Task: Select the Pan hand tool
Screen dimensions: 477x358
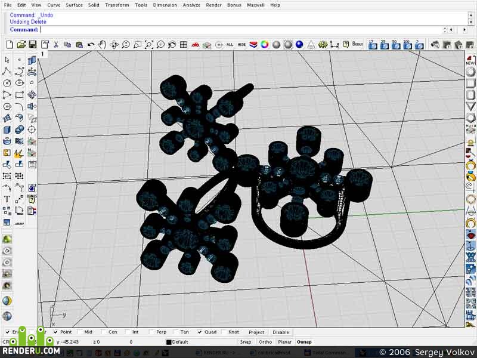Action: click(102, 45)
